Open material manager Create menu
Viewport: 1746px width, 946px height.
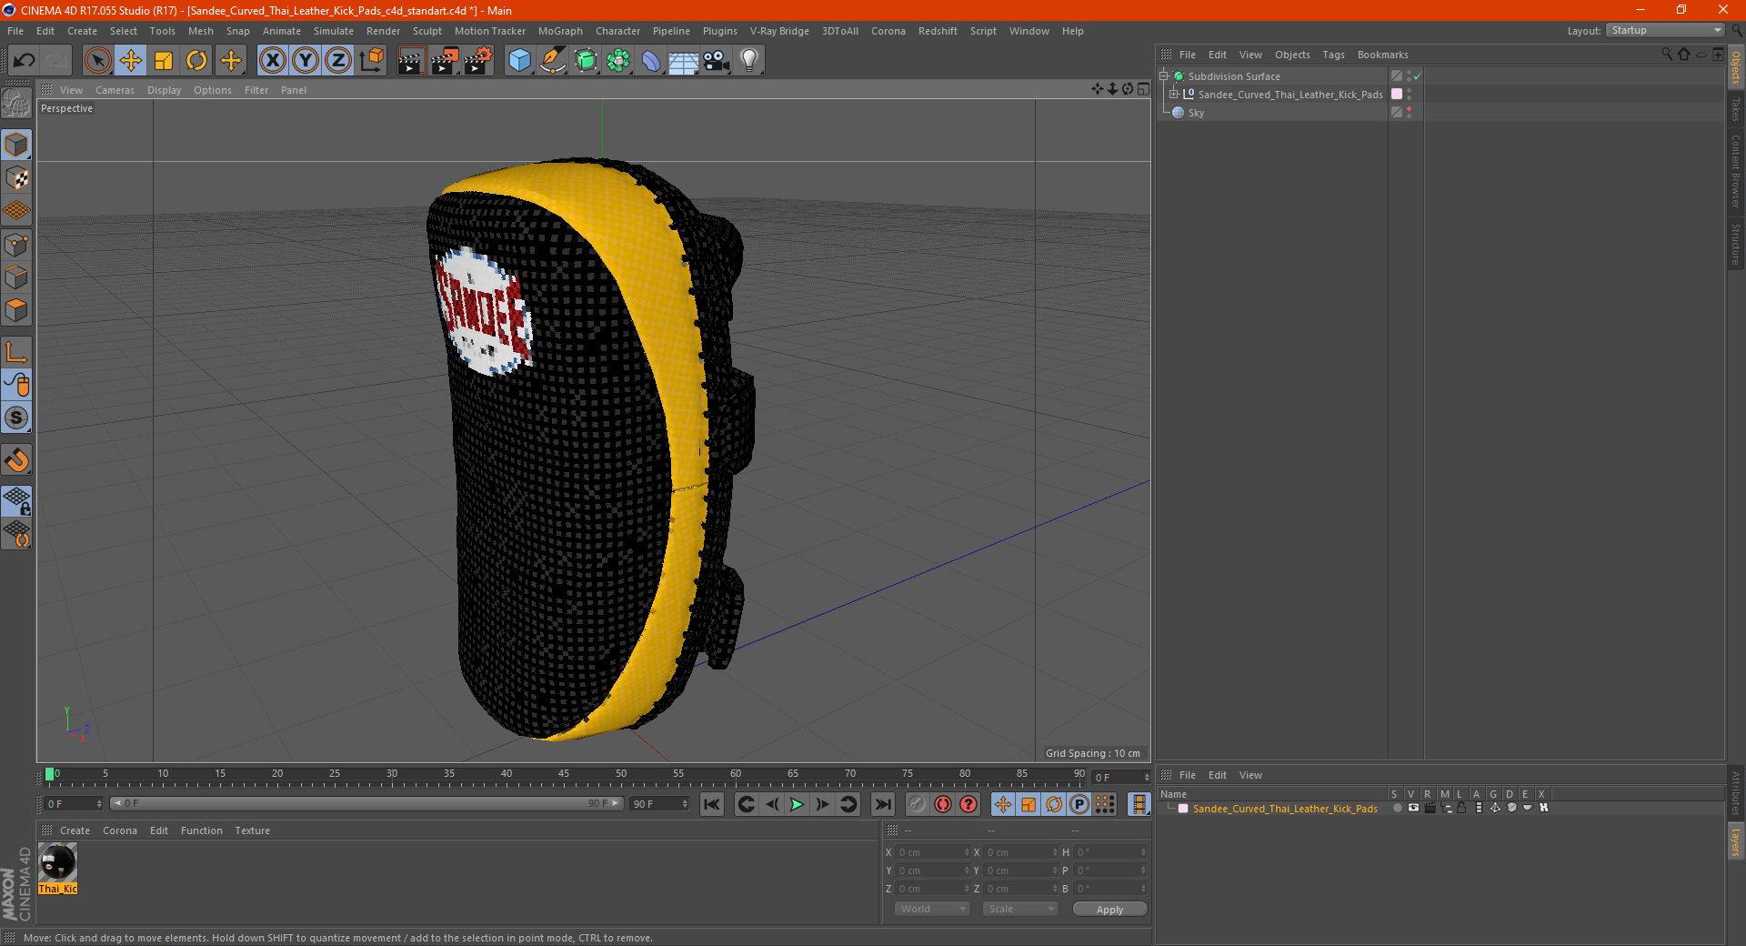point(75,830)
